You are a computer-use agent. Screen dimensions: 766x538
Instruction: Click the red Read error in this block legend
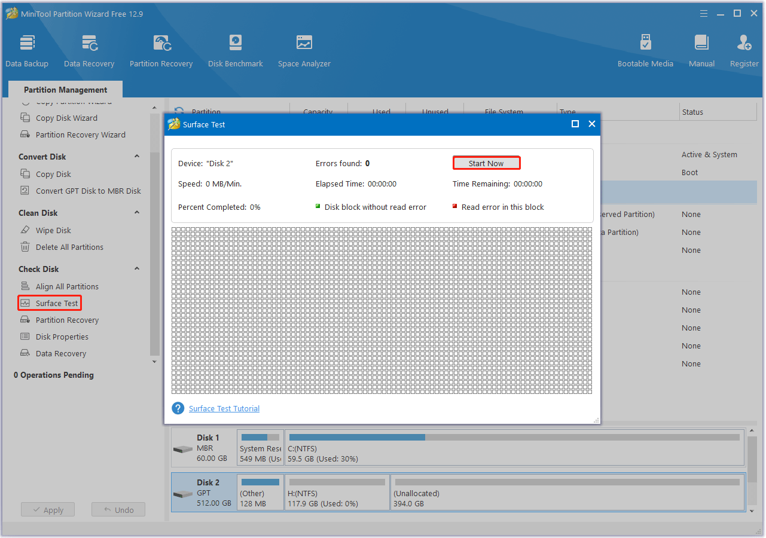tap(498, 207)
